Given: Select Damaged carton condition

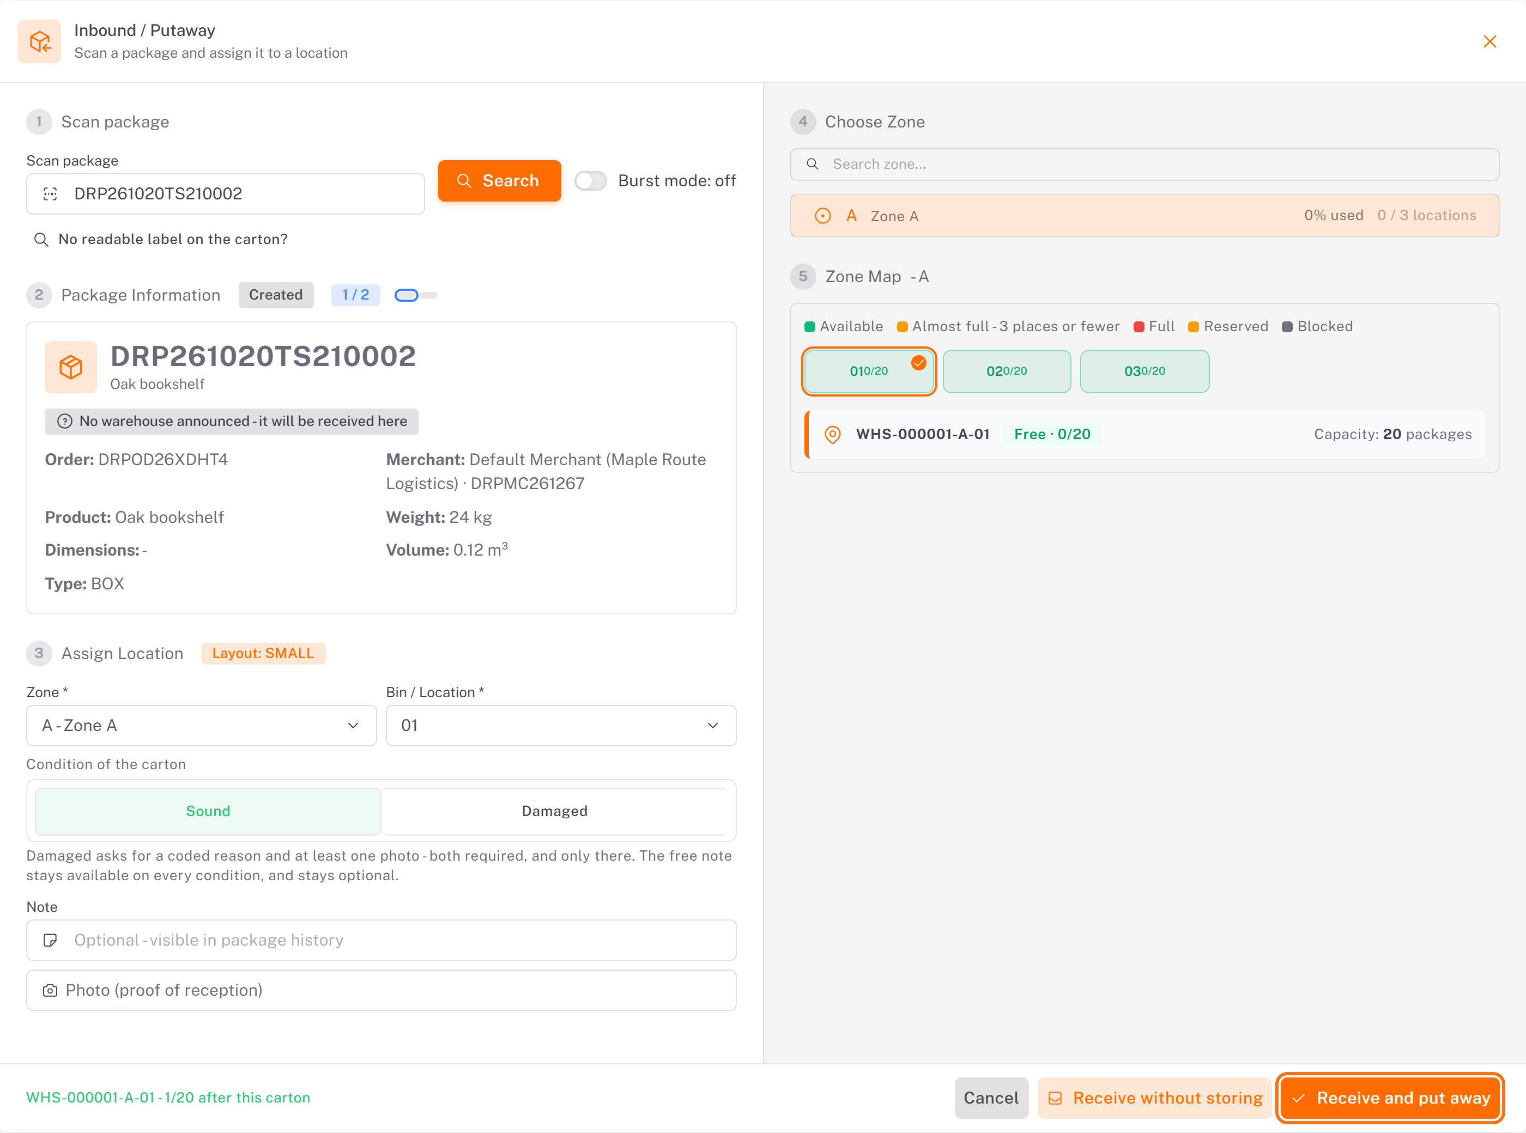Looking at the screenshot, I should (554, 811).
